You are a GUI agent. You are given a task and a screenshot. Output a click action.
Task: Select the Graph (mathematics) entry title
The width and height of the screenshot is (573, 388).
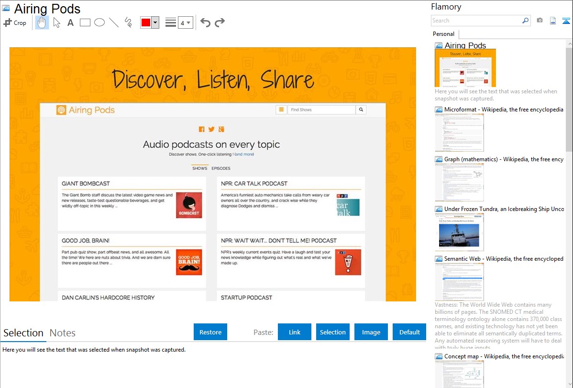(504, 159)
